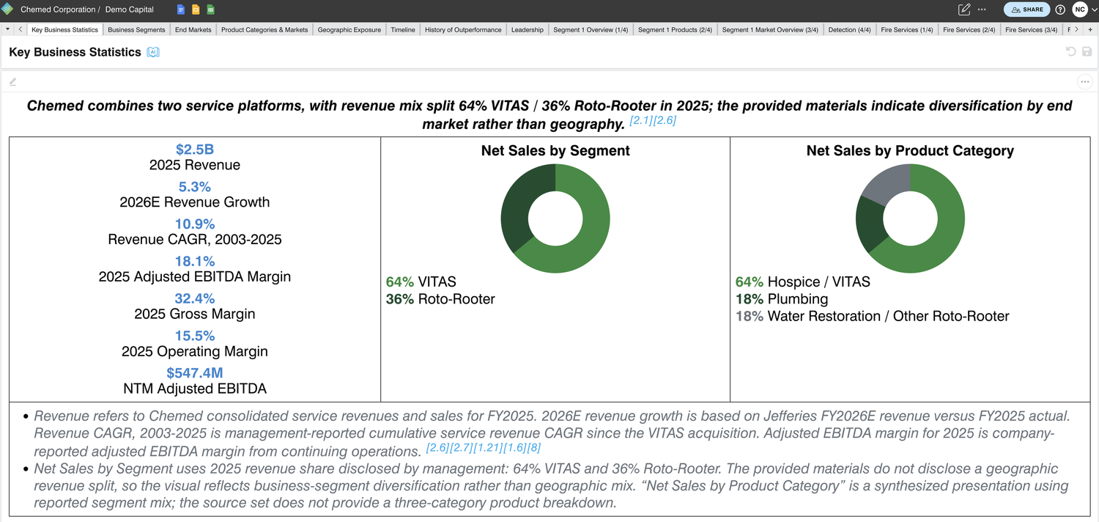The width and height of the screenshot is (1099, 522).
Task: Click the $2.5B revenue figure
Action: [x=195, y=149]
